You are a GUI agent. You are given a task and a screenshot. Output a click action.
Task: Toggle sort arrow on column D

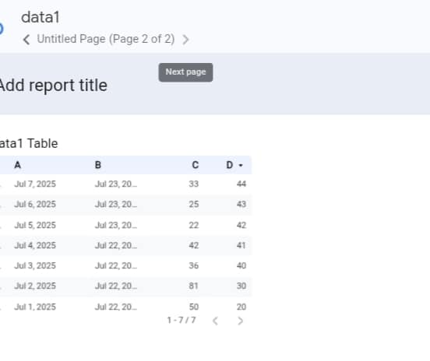pos(241,165)
